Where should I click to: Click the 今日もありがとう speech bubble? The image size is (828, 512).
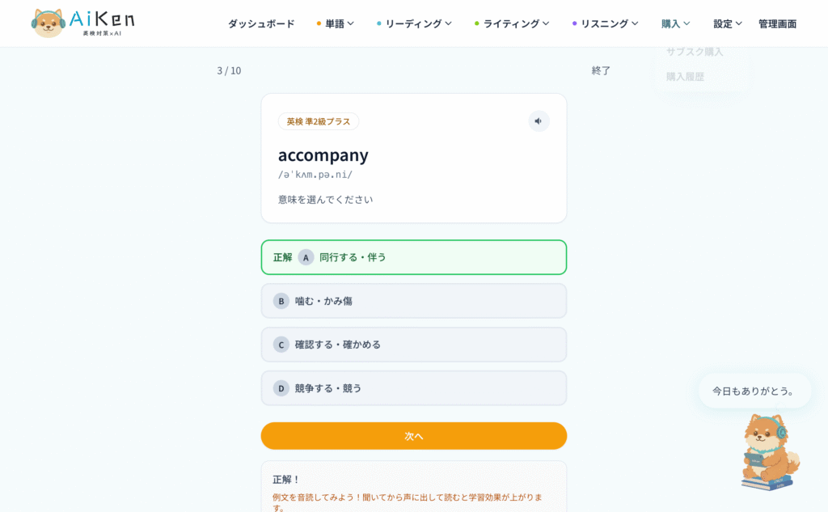pyautogui.click(x=754, y=391)
